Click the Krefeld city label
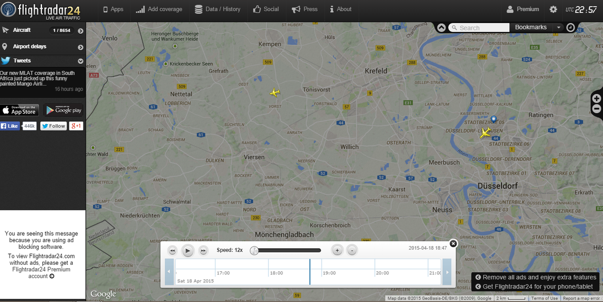The height and width of the screenshot is (302, 603). click(x=376, y=71)
